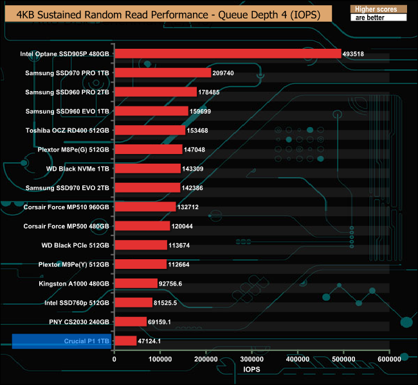This screenshot has width=418, height=385.
Task: Click the Samsung SSD970 PRO red bar
Action: (x=163, y=73)
